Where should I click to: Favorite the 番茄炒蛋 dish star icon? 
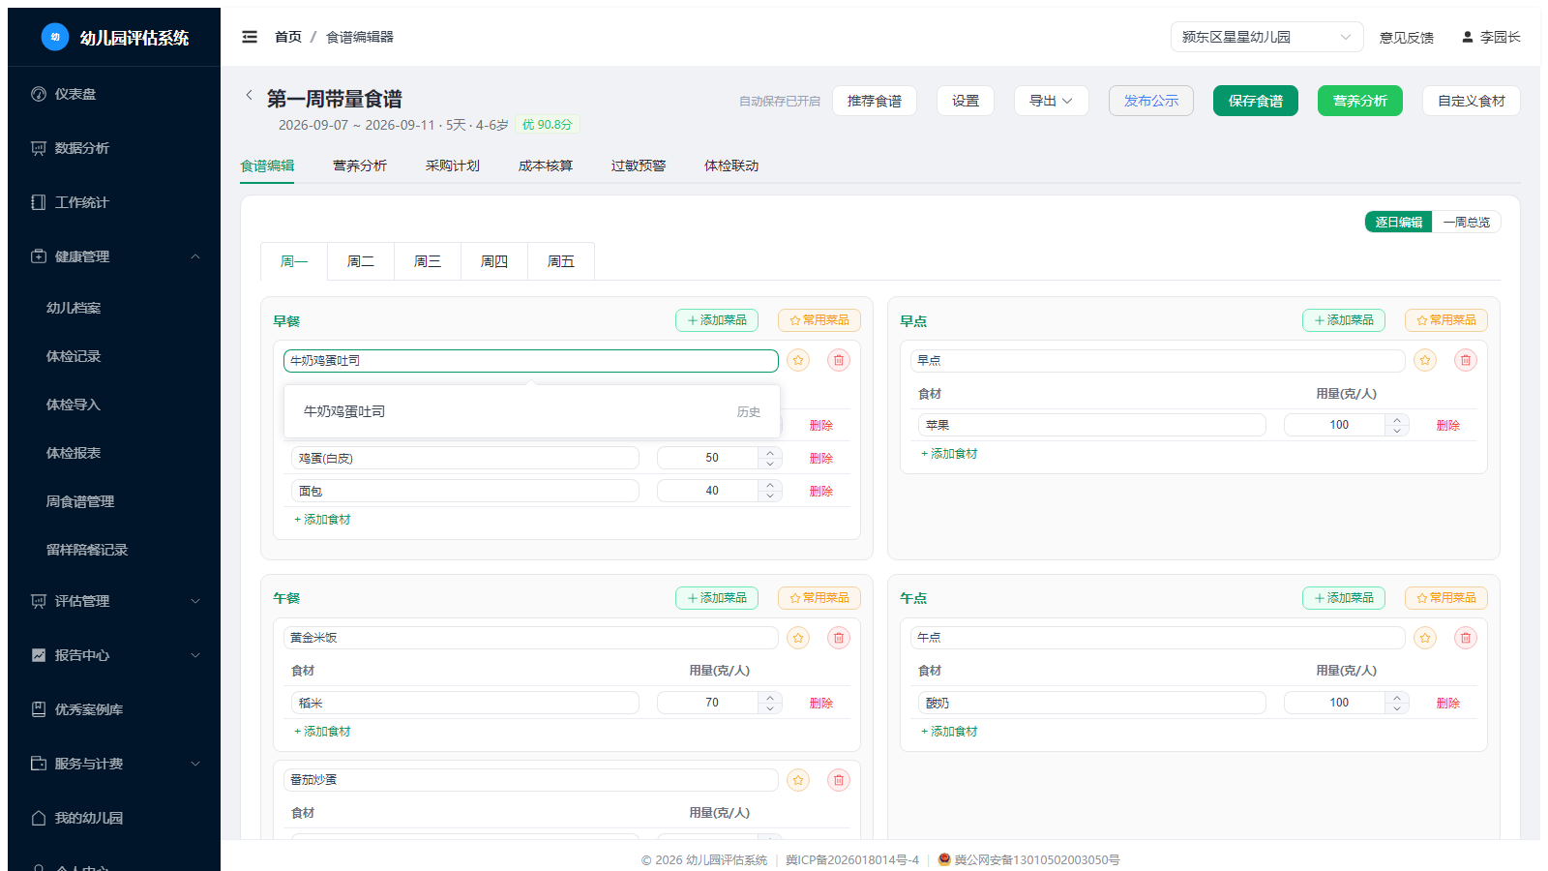(x=798, y=780)
